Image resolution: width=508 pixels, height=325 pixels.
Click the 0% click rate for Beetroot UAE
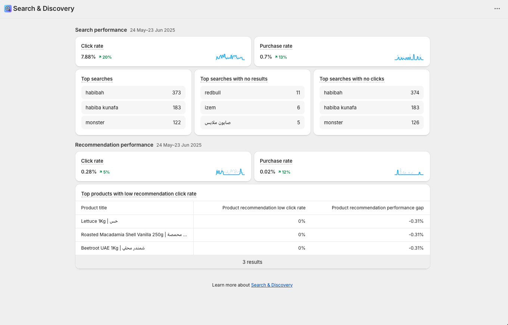[302, 248]
